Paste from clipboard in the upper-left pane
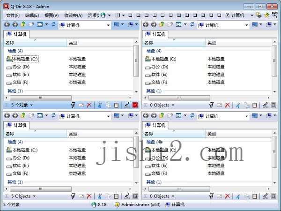 click(116, 105)
